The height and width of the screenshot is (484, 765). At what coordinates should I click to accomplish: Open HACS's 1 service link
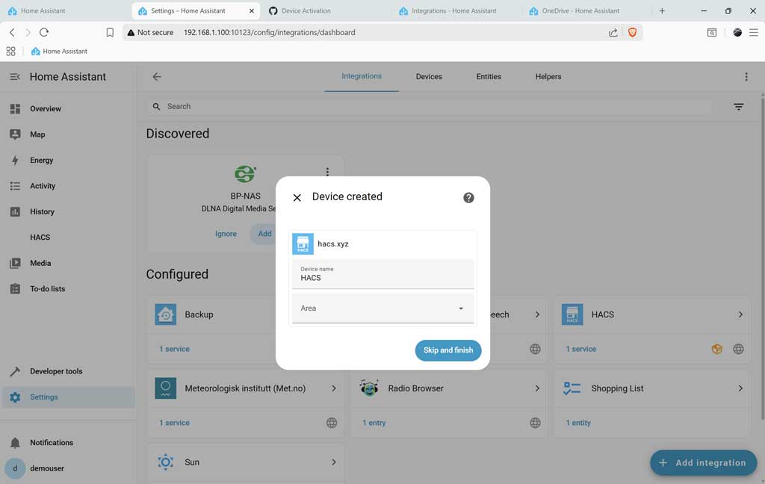click(x=580, y=349)
